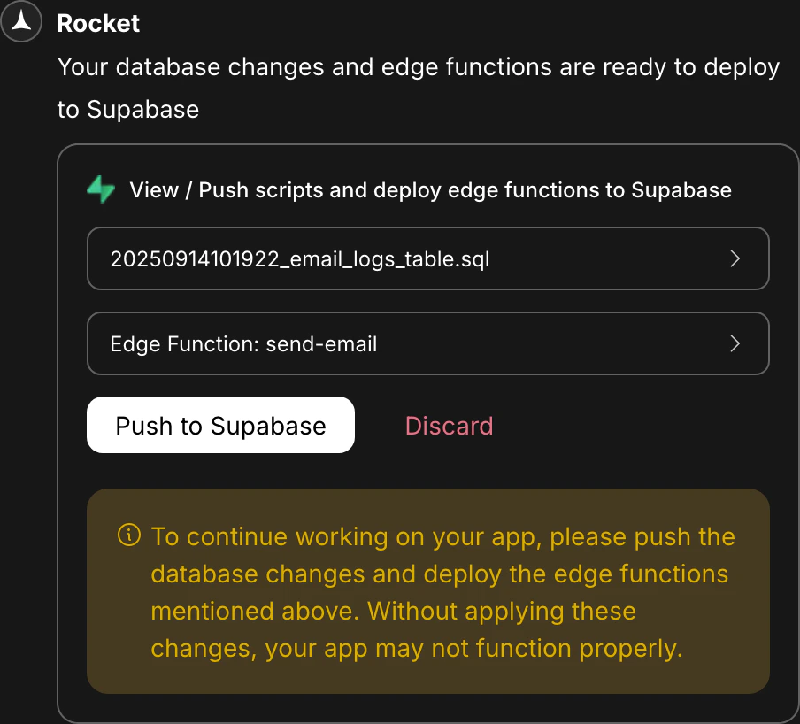Screen dimensions: 800x724
Task: Click Push to Supabase
Action: (220, 425)
